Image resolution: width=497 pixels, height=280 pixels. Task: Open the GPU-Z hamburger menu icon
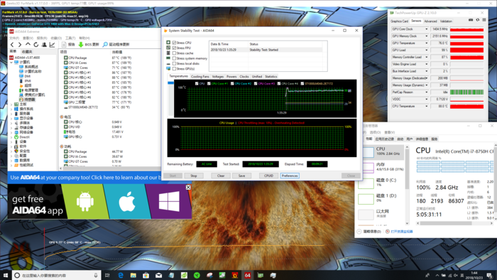point(484,20)
